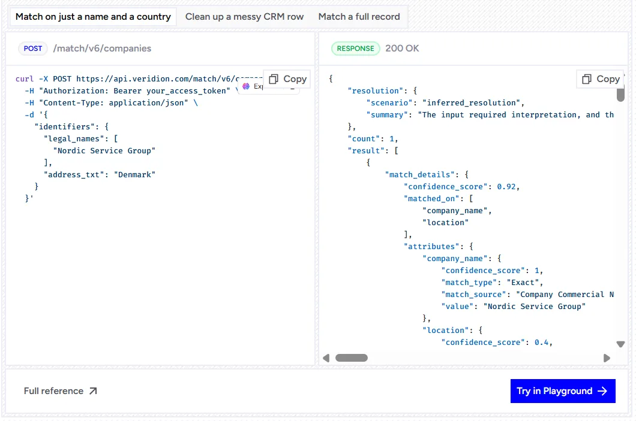Click the response panel vertical scrollbar thumb
This screenshot has width=636, height=421.
[x=620, y=95]
